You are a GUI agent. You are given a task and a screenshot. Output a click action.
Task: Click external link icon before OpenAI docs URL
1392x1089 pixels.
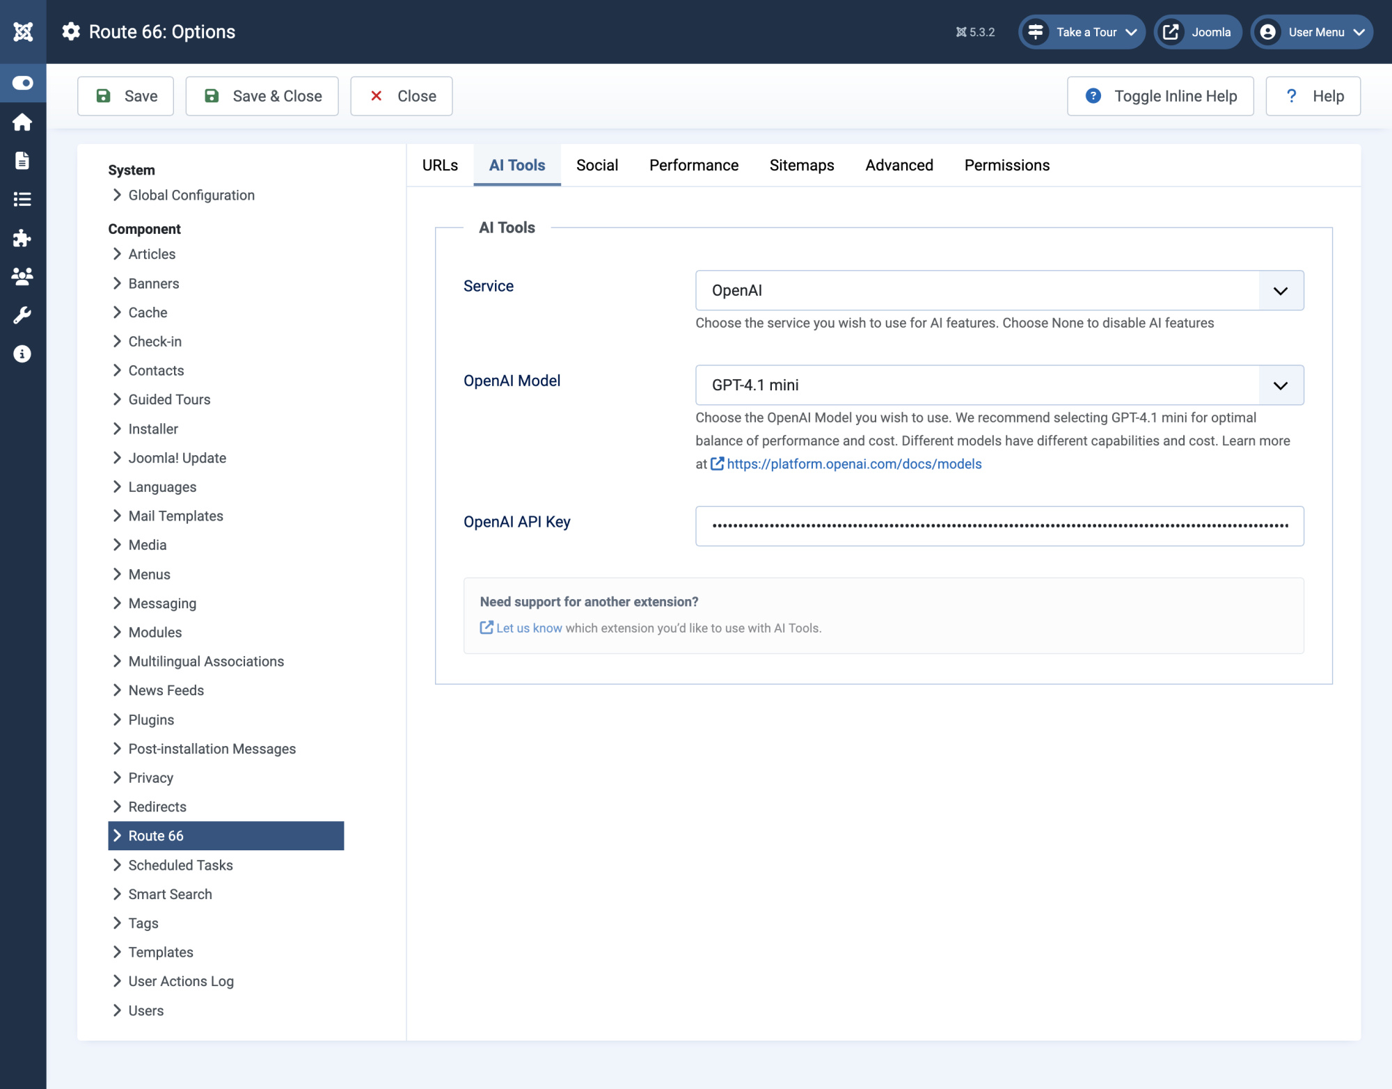[x=717, y=463]
